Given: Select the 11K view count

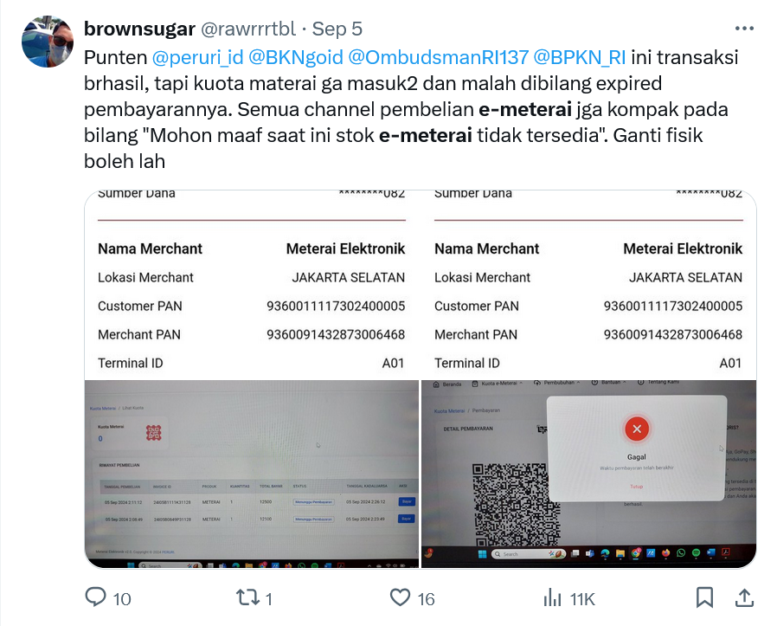Looking at the screenshot, I should (581, 599).
